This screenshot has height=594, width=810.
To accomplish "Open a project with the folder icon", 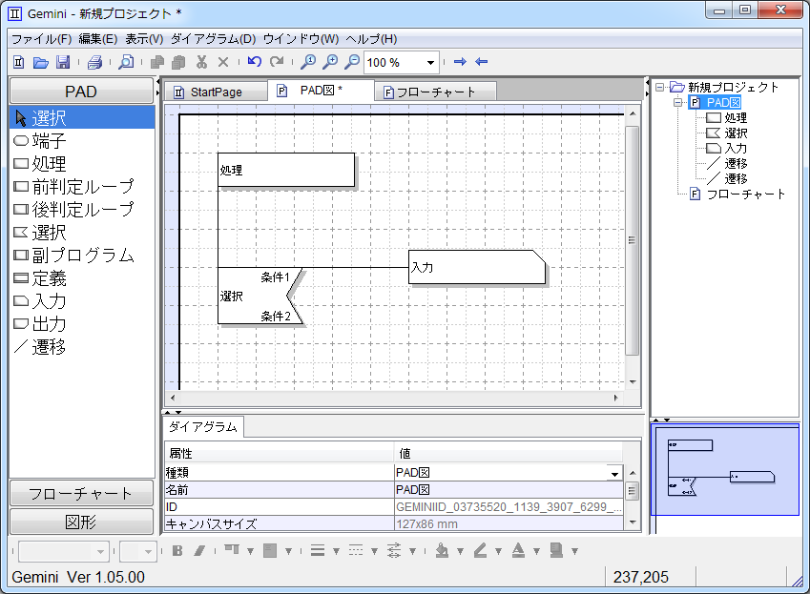I will [x=41, y=62].
